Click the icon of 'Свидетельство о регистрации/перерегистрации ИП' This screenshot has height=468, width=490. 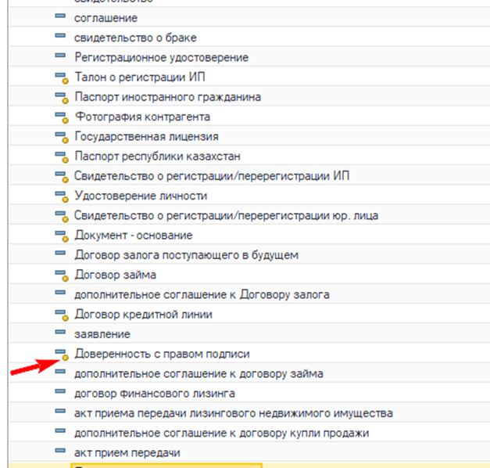coord(62,177)
